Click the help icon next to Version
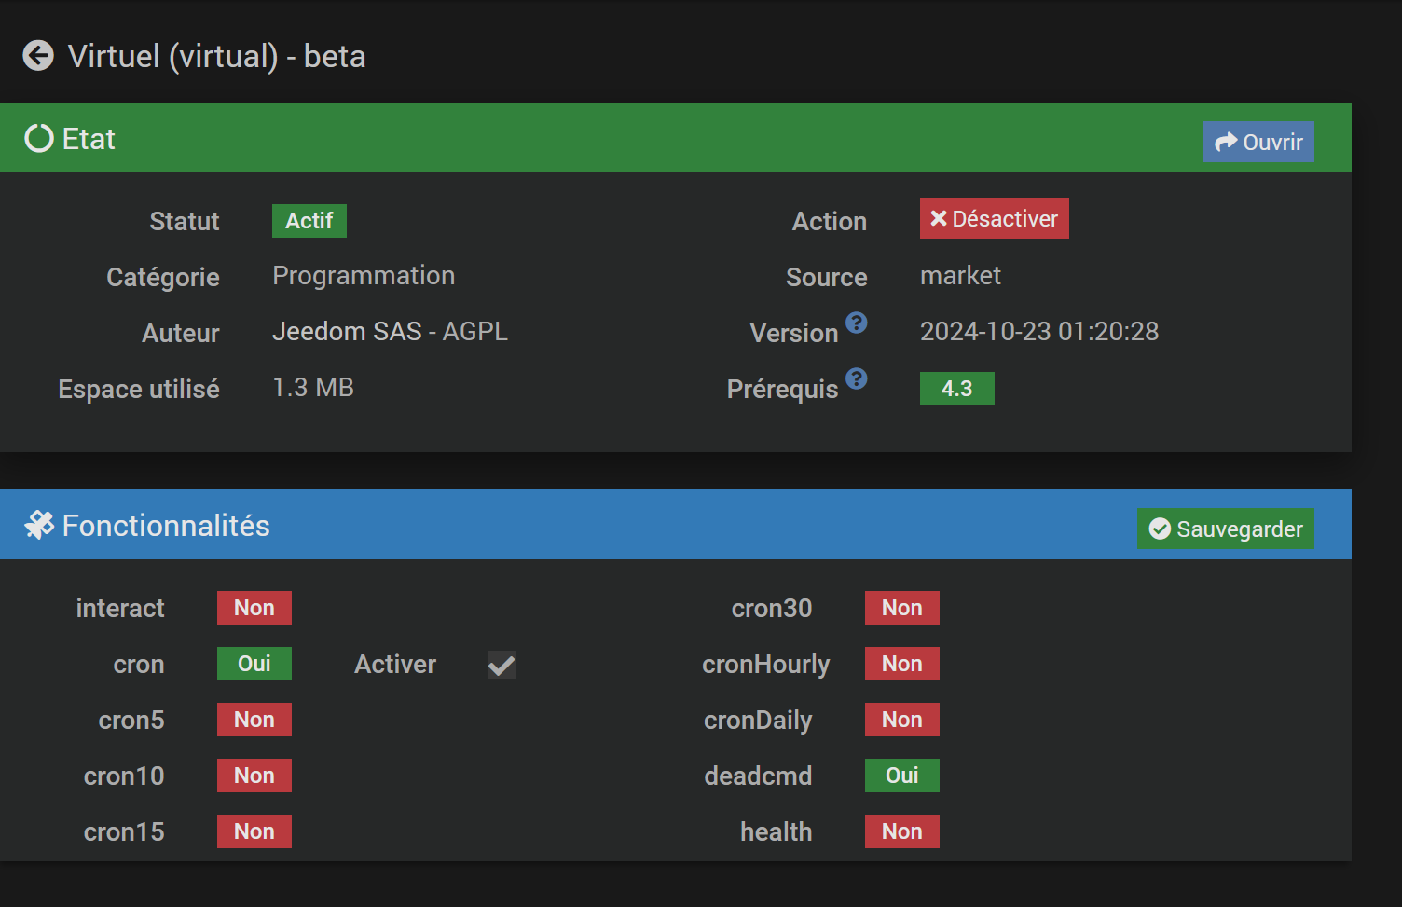Image resolution: width=1402 pixels, height=907 pixels. coord(857,323)
